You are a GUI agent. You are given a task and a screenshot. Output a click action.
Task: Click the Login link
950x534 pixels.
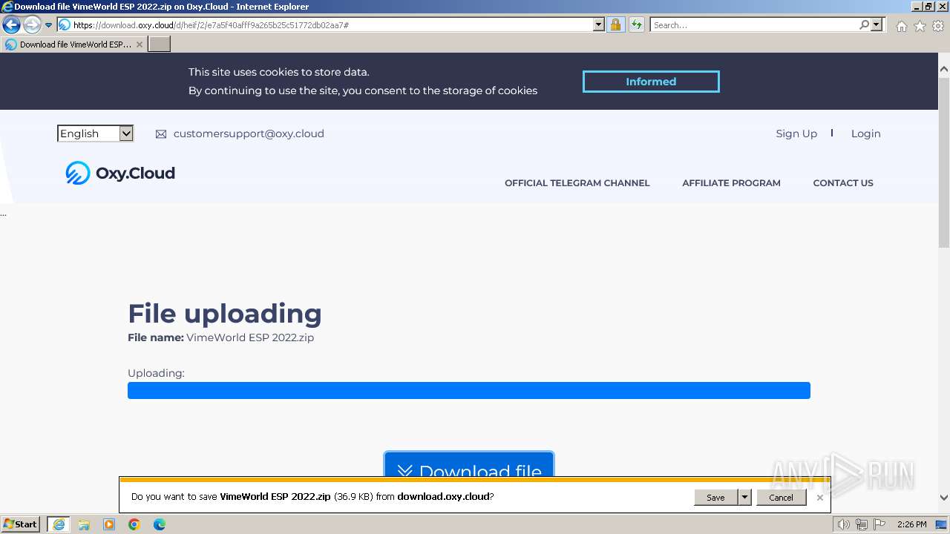[865, 133]
